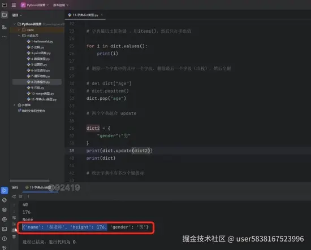Open 1-helloworld.py in the project tree
The height and width of the screenshot is (250, 311).
[x=42, y=41]
